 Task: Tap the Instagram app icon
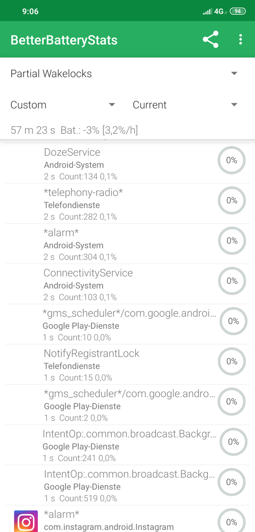(26, 521)
